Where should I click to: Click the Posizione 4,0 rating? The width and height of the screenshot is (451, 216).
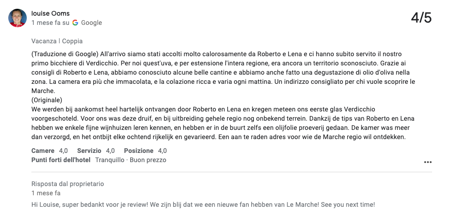click(x=145, y=151)
